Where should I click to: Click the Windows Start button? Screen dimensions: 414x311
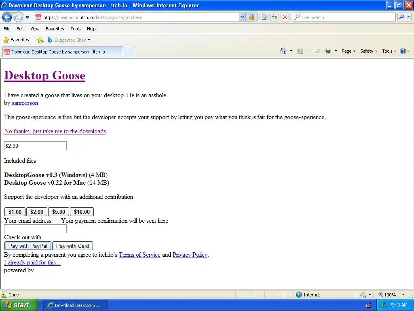click(x=19, y=305)
